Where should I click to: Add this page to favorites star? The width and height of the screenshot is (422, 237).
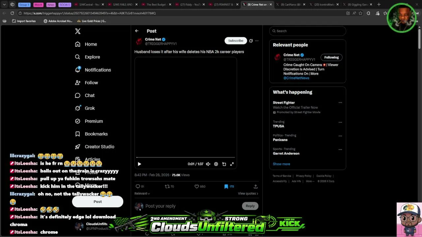(361, 13)
